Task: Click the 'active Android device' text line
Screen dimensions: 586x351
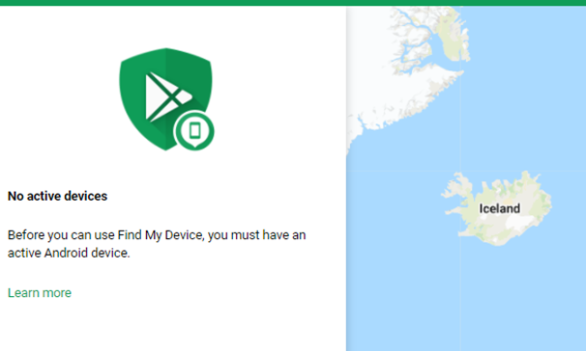Action: click(x=69, y=253)
